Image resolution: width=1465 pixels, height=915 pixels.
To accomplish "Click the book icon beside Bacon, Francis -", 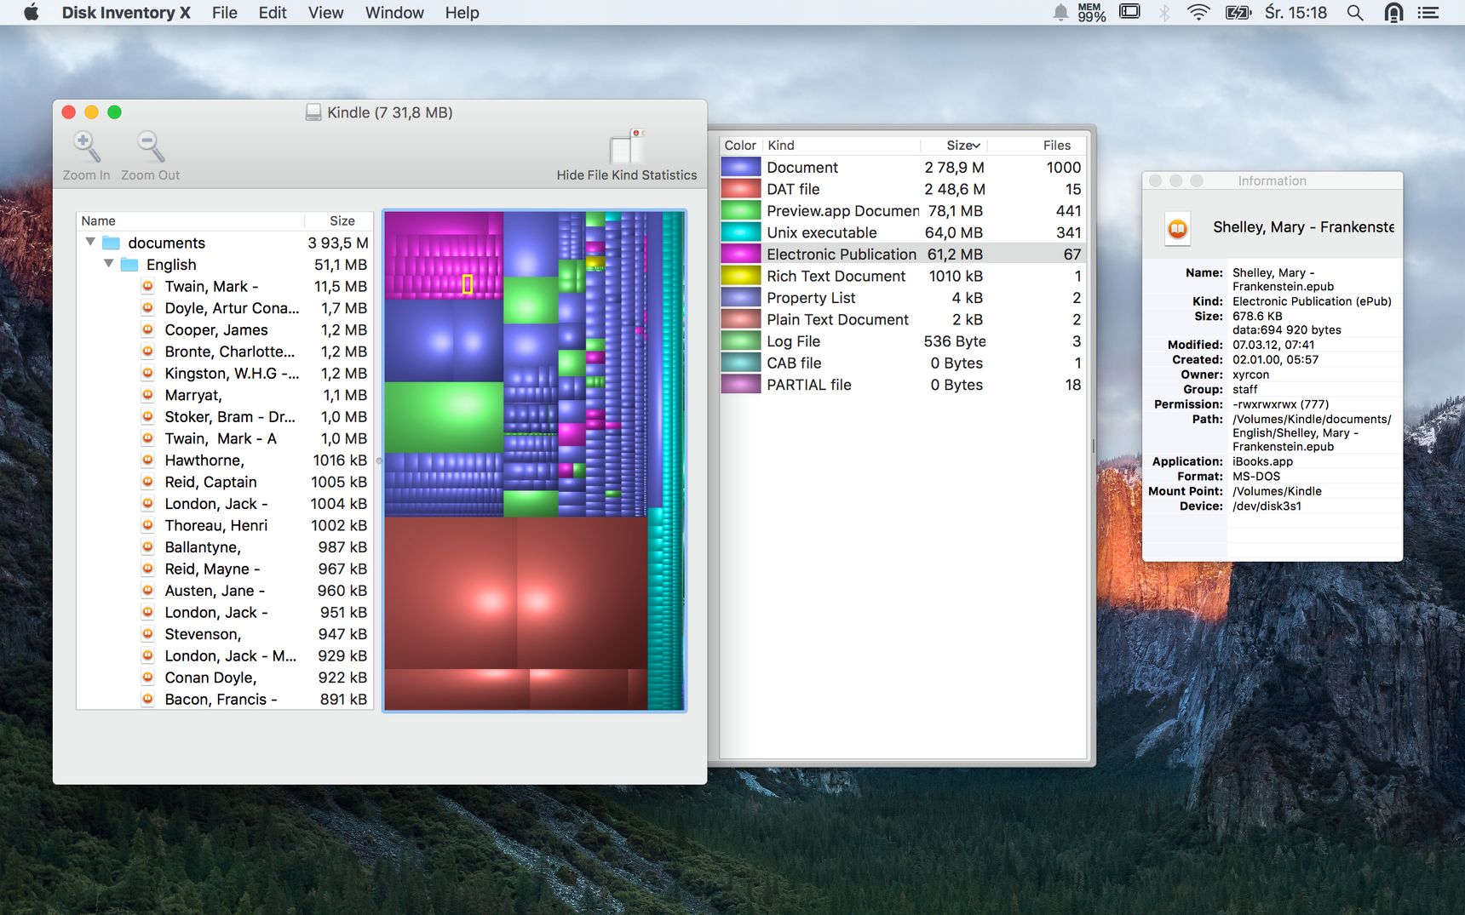I will click(147, 699).
